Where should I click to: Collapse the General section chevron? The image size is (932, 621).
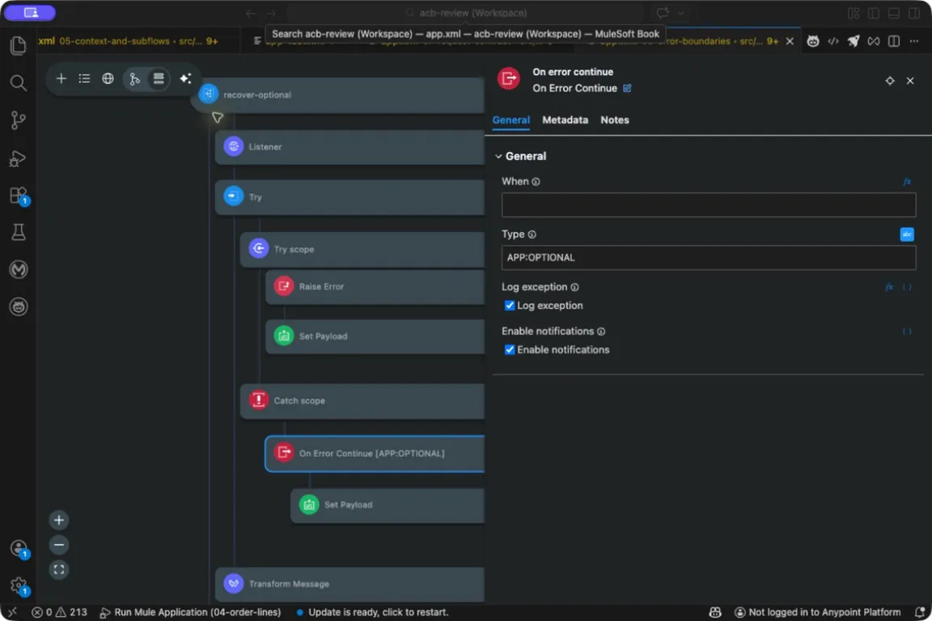[x=498, y=156]
